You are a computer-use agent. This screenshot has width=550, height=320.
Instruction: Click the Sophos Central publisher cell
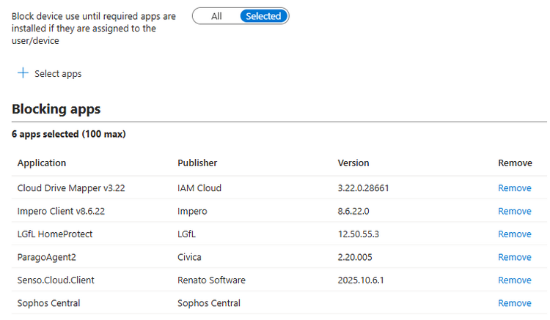pos(209,303)
